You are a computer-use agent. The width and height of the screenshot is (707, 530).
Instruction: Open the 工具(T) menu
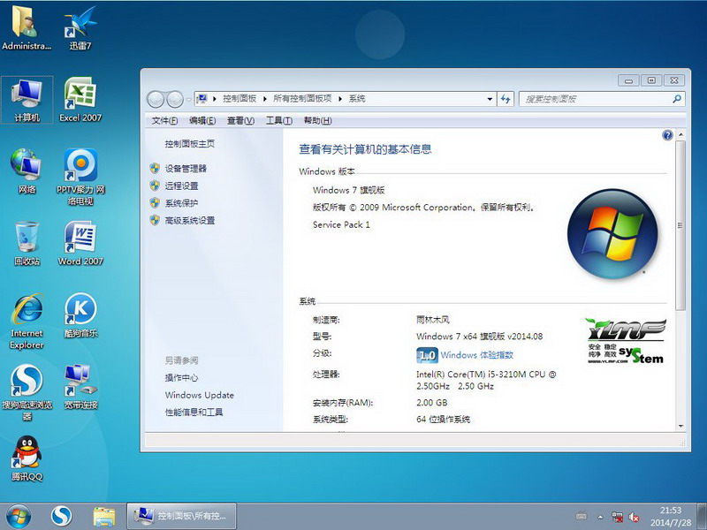point(279,121)
